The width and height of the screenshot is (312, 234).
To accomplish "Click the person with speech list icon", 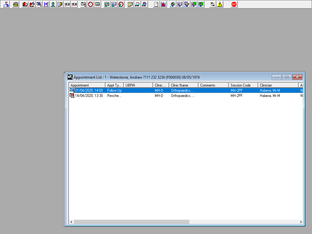I will click(x=180, y=4).
